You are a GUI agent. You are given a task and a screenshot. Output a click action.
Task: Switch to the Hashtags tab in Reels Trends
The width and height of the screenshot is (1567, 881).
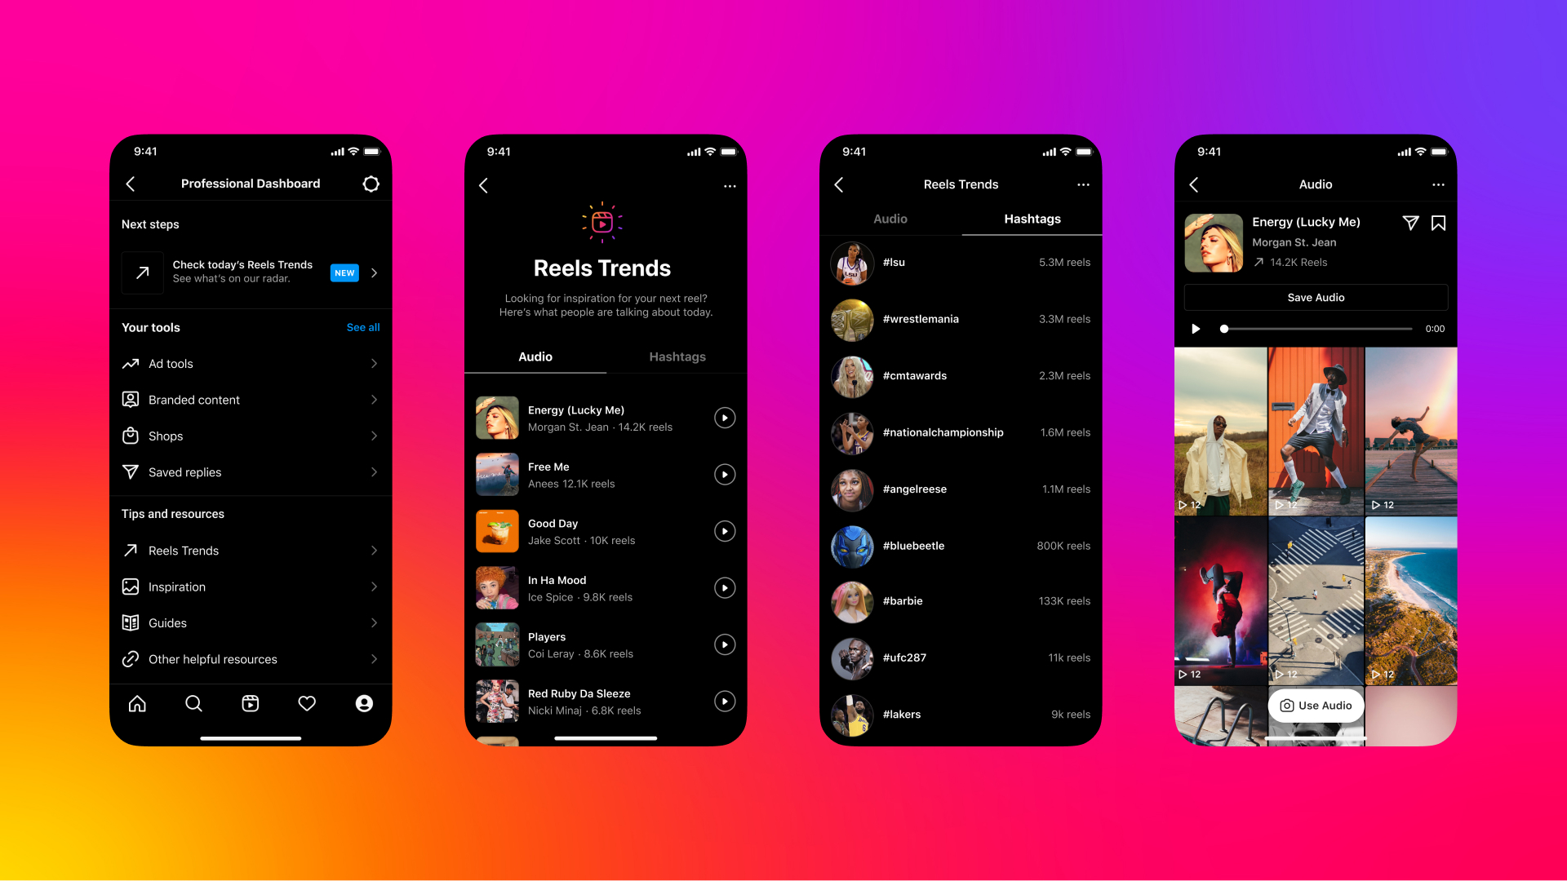[x=675, y=356]
